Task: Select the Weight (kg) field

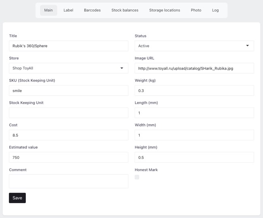Action: pos(194,91)
